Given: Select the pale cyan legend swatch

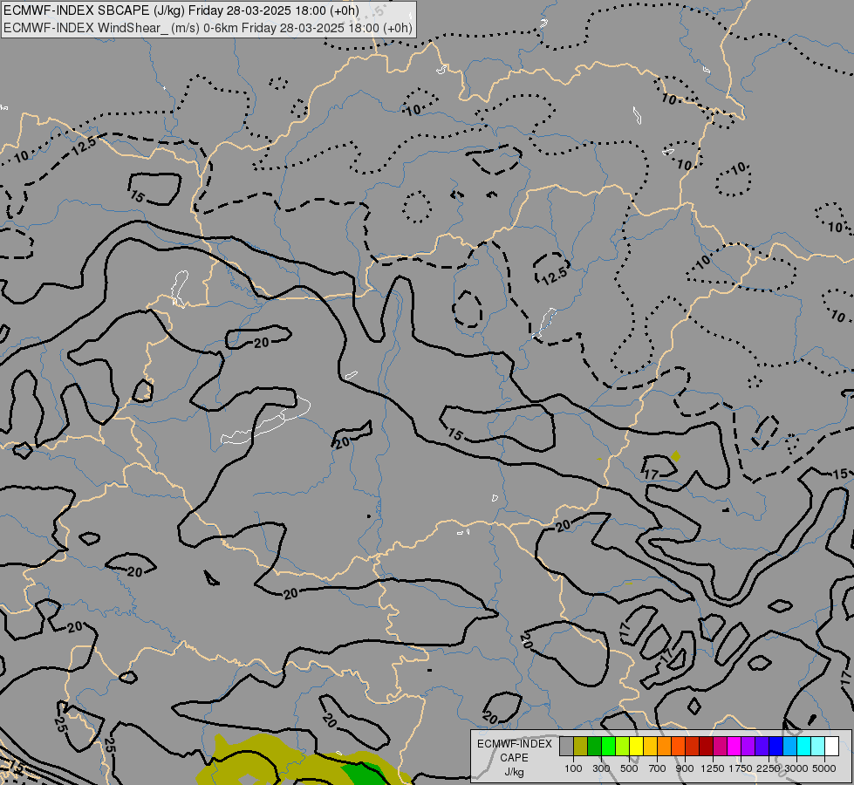Looking at the screenshot, I should 817,747.
